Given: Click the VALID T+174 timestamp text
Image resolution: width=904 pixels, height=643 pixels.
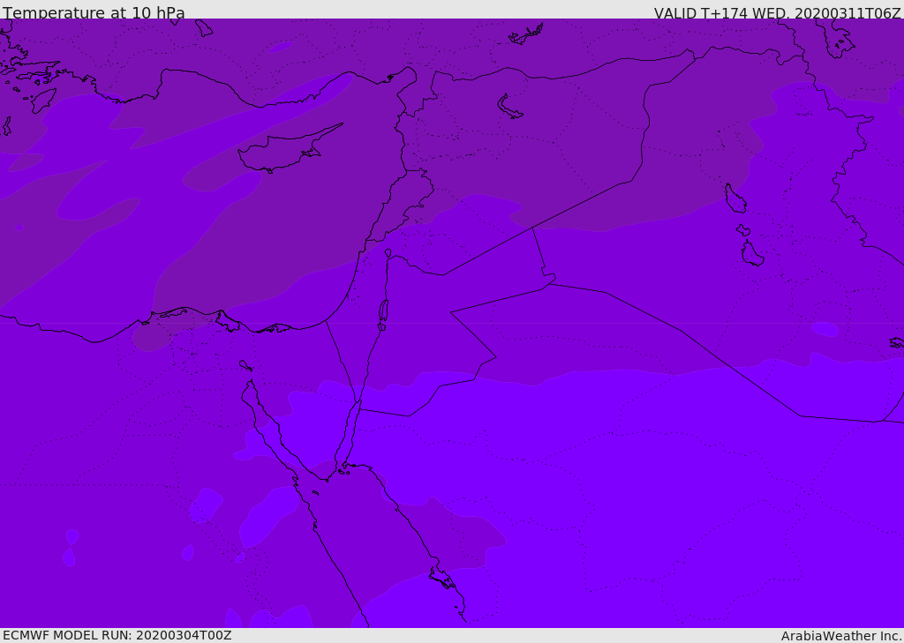Looking at the screenshot, I should tap(777, 12).
